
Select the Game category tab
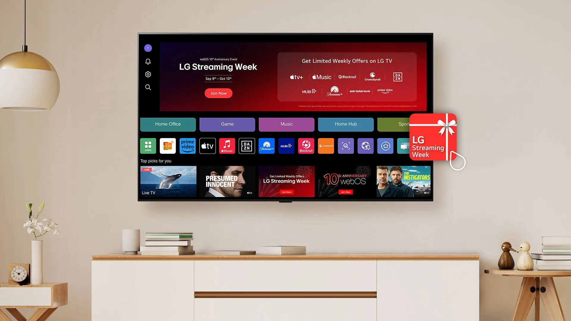tap(227, 124)
